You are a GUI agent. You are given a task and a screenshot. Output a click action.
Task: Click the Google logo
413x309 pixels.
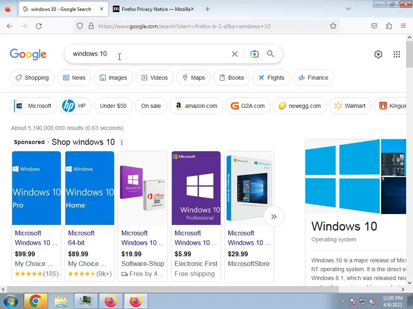[28, 54]
